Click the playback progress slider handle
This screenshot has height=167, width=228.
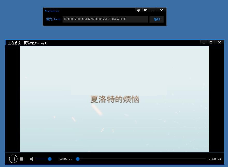coord(78,159)
